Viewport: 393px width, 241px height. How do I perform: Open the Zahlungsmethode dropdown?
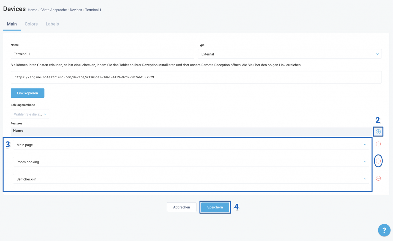pos(30,114)
